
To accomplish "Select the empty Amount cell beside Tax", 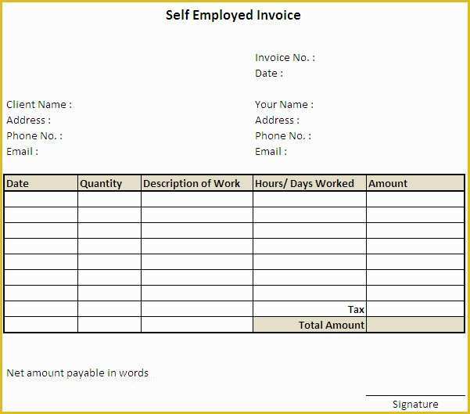I will (x=415, y=309).
